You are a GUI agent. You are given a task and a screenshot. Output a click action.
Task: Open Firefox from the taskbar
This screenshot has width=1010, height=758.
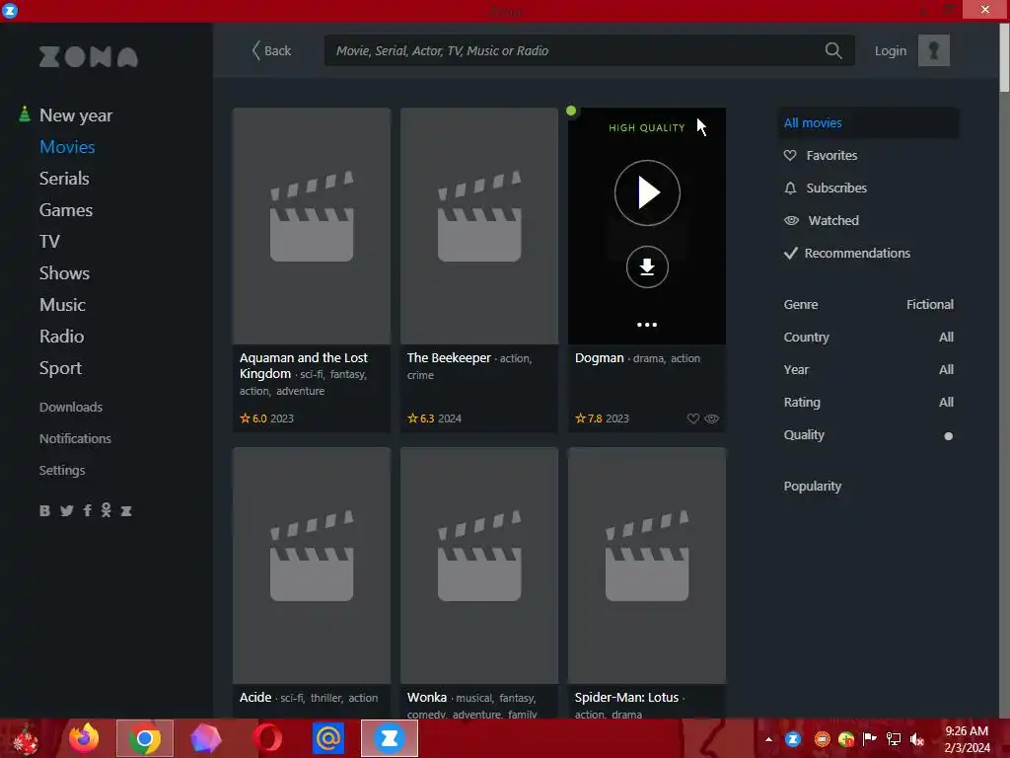[85, 738]
